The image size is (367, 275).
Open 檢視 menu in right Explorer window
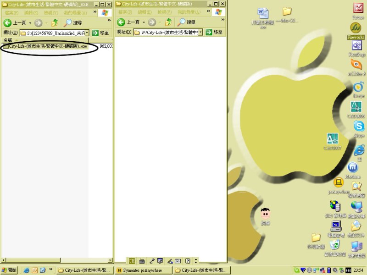coord(165,12)
